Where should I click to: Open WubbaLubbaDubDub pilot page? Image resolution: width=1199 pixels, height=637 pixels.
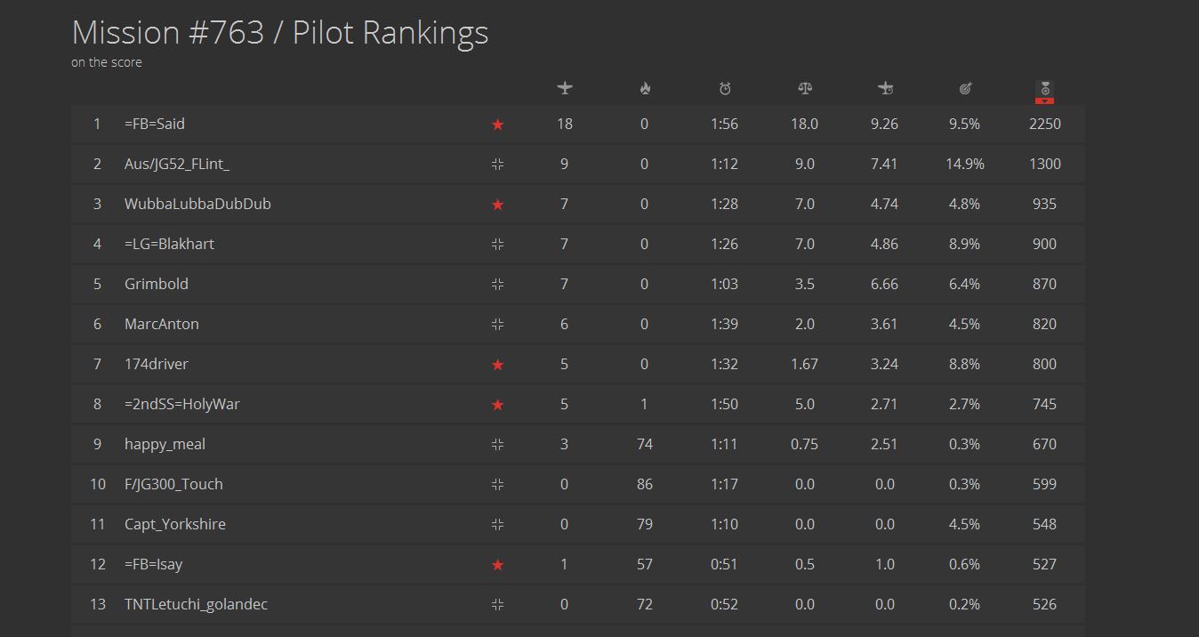tap(197, 204)
